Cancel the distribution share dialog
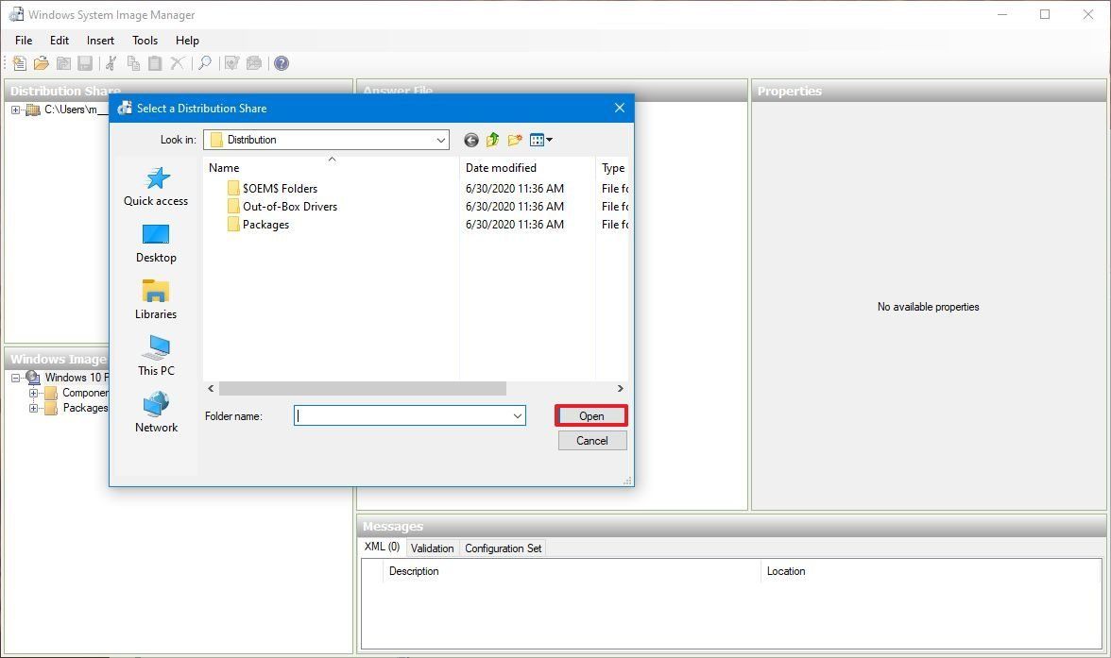The height and width of the screenshot is (658, 1111). click(x=591, y=440)
